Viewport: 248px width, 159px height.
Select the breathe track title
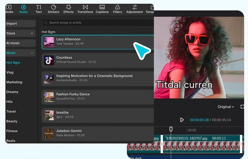62,113
